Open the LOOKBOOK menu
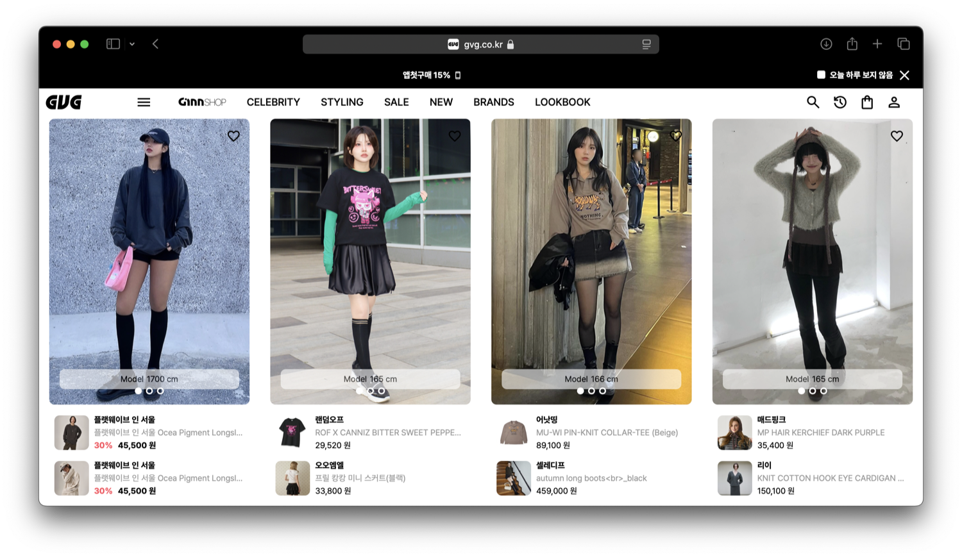The image size is (962, 557). 562,103
